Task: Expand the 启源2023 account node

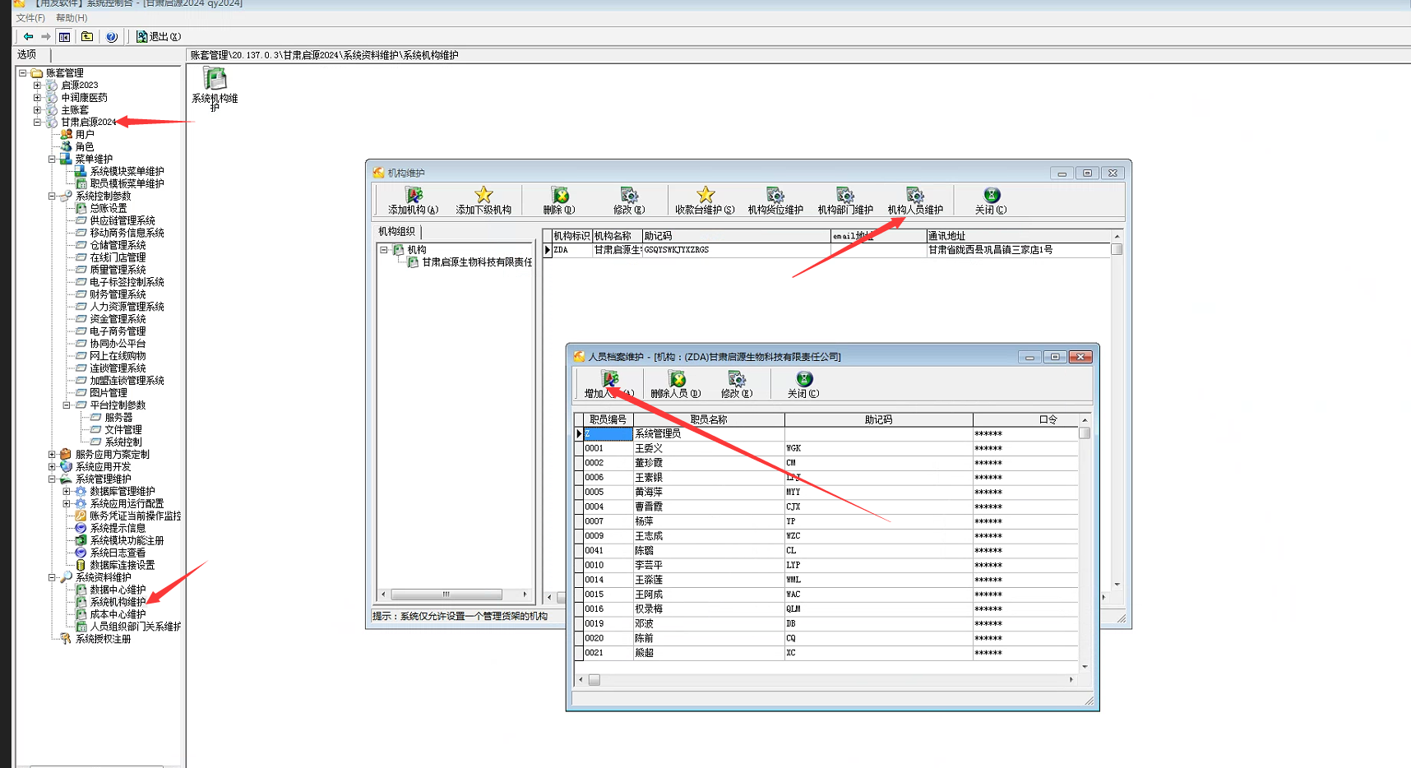Action: click(37, 86)
